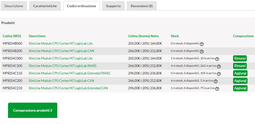This screenshot has height=124, width=255.
Task: Open the Recensioni (8) tab
Action: [142, 6]
